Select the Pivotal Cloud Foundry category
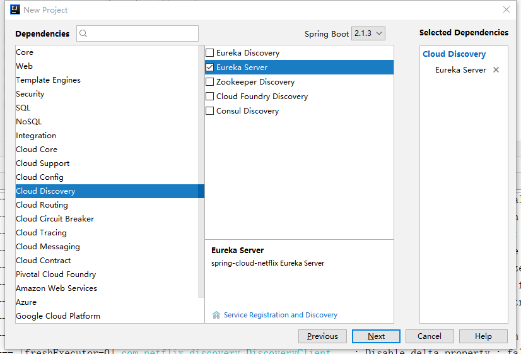521x354 pixels. pyautogui.click(x=107, y=274)
